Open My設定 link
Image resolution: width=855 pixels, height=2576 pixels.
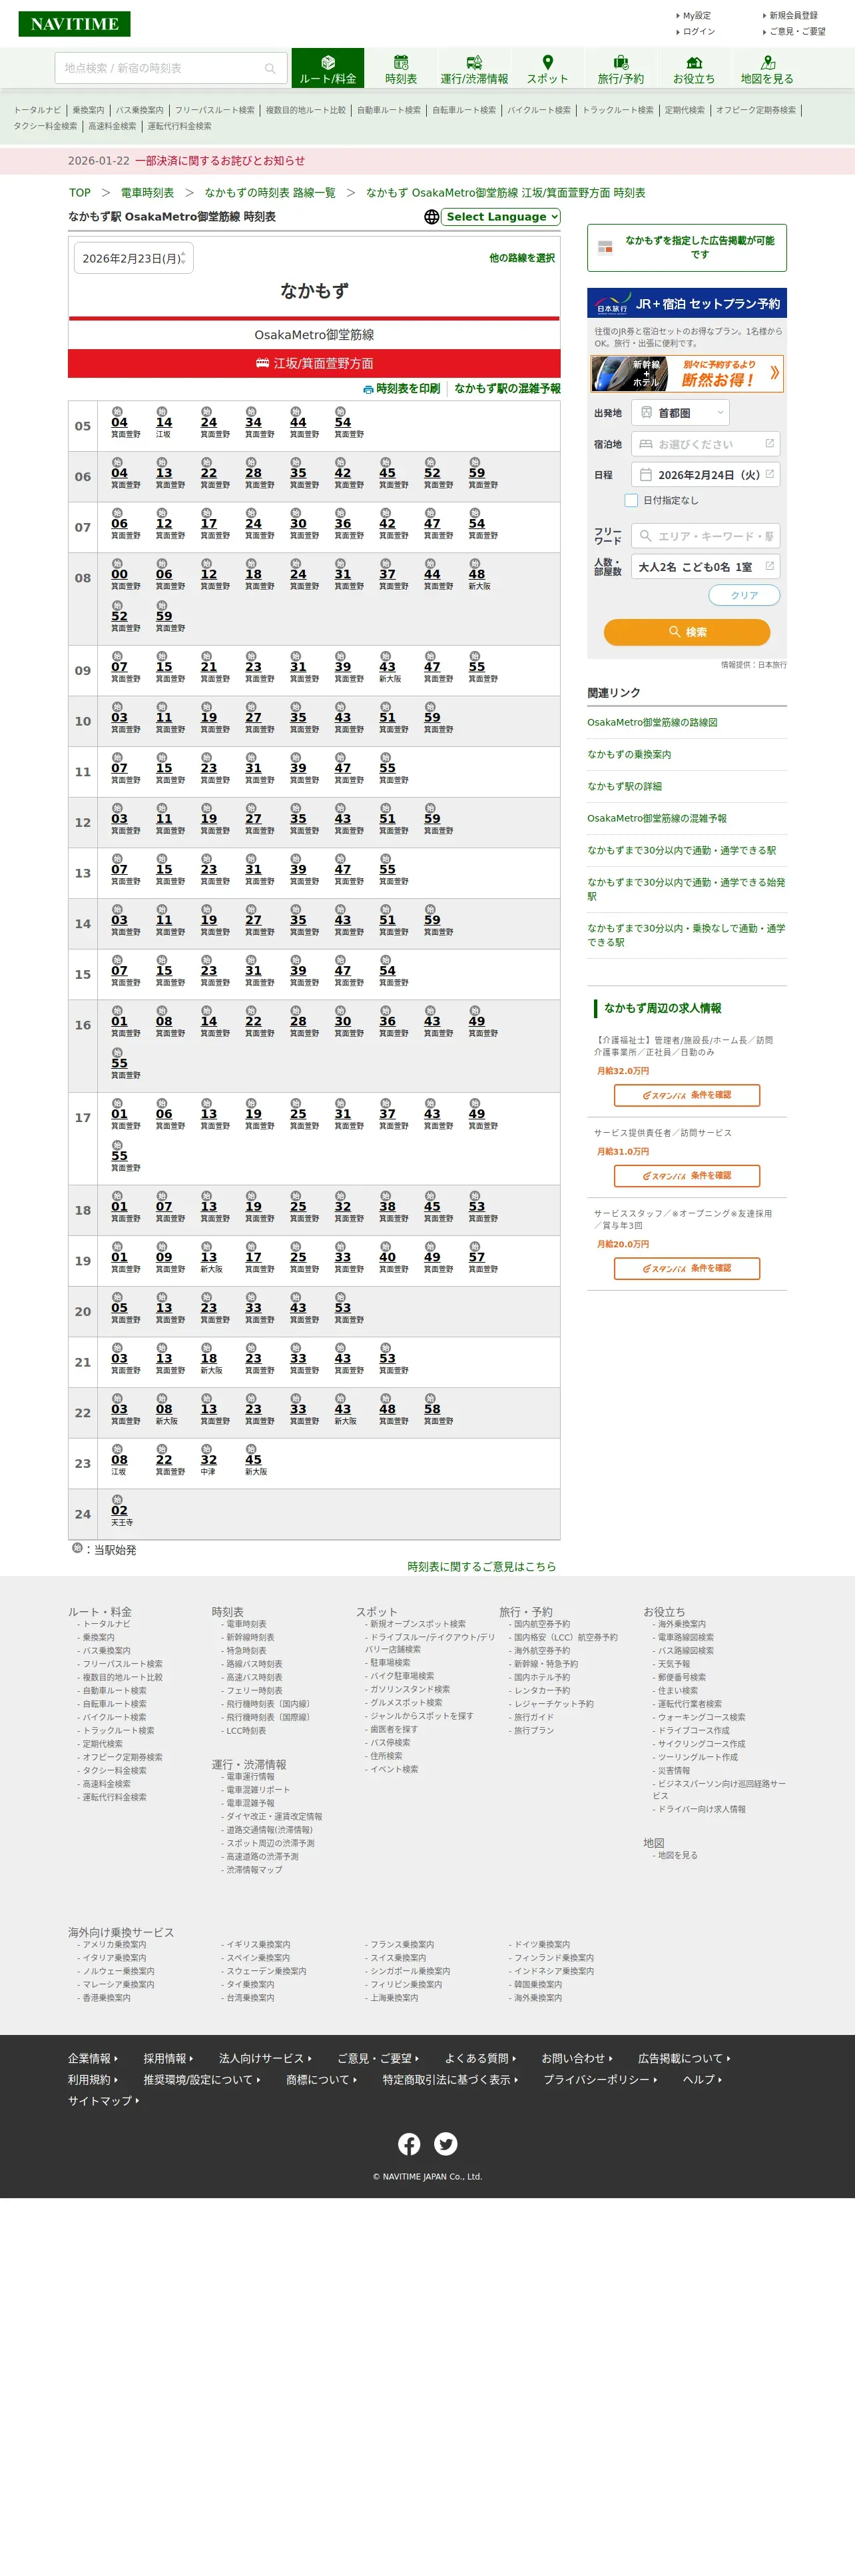pyautogui.click(x=697, y=16)
